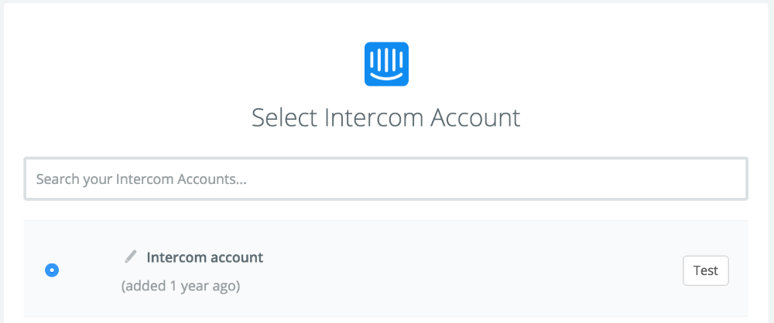Screen dimensions: 774x323
Task: Click the "Intercom account" name label
Action: coord(204,257)
